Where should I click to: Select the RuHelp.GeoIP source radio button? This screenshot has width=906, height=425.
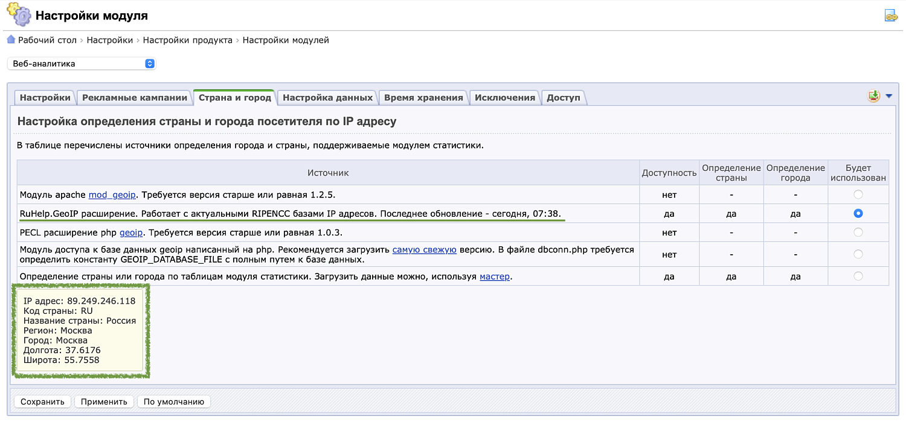coord(858,213)
